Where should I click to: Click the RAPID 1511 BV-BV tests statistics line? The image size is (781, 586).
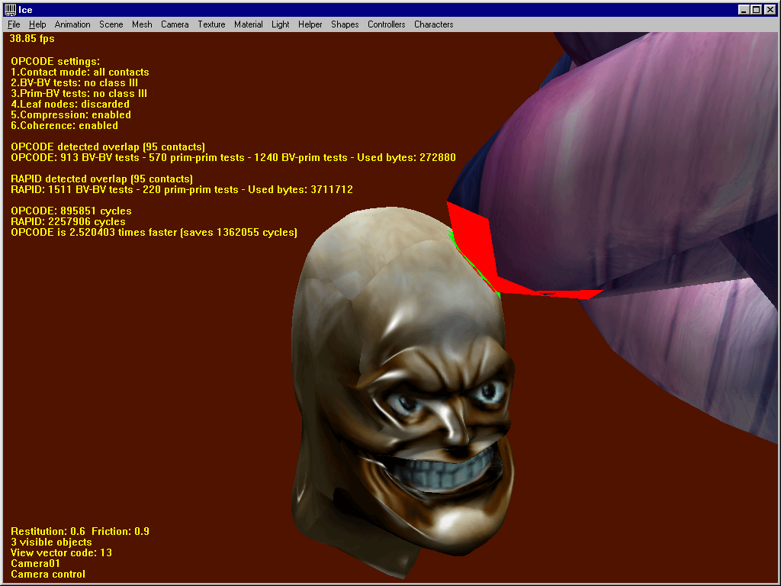tap(182, 189)
